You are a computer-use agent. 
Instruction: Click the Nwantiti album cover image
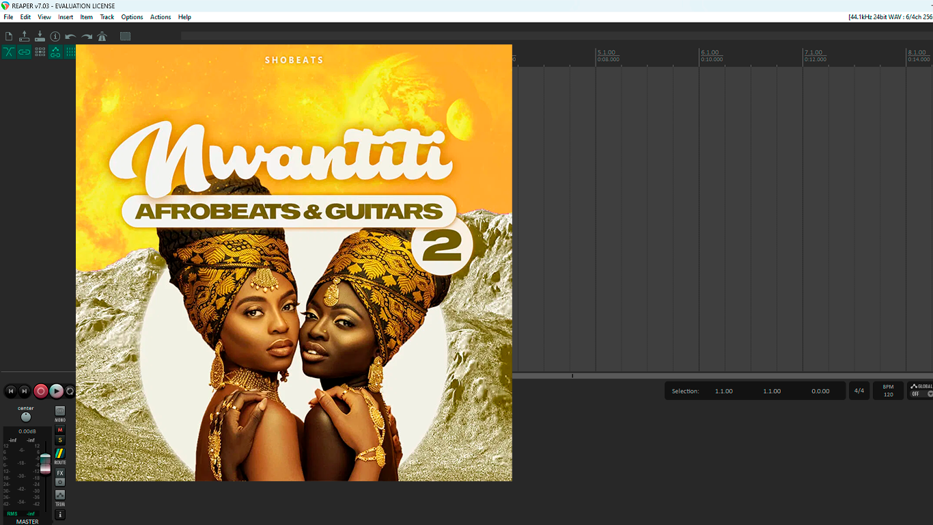coord(294,262)
